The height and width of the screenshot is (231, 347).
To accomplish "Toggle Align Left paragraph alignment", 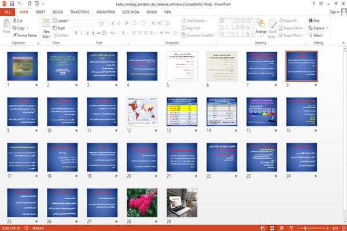I will [134, 33].
